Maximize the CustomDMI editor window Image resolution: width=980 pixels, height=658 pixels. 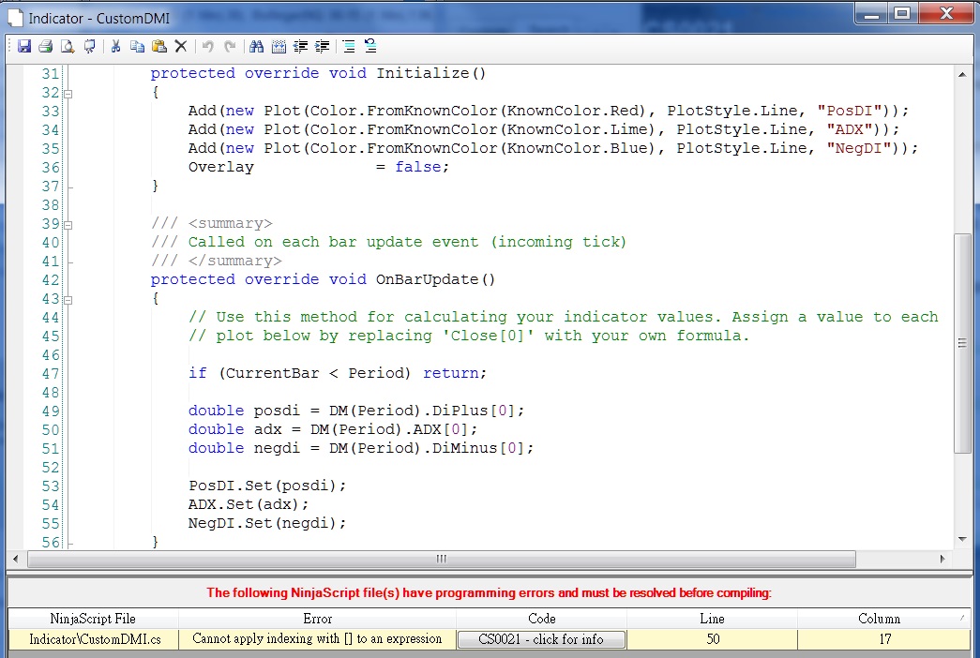[x=902, y=13]
